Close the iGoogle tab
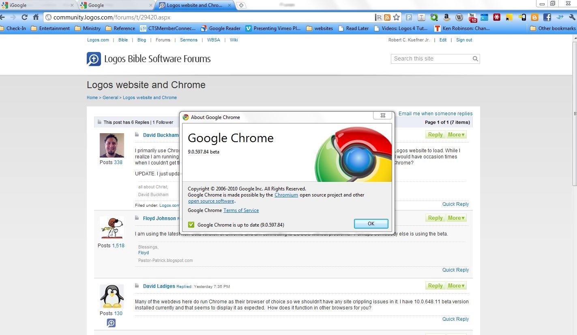Image resolution: width=577 pixels, height=335 pixels. (72, 5)
